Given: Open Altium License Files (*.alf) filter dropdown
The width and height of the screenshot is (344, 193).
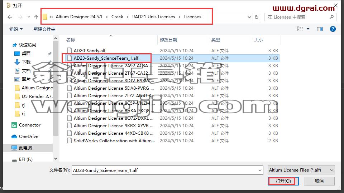Looking at the screenshot, I should click(x=301, y=170).
